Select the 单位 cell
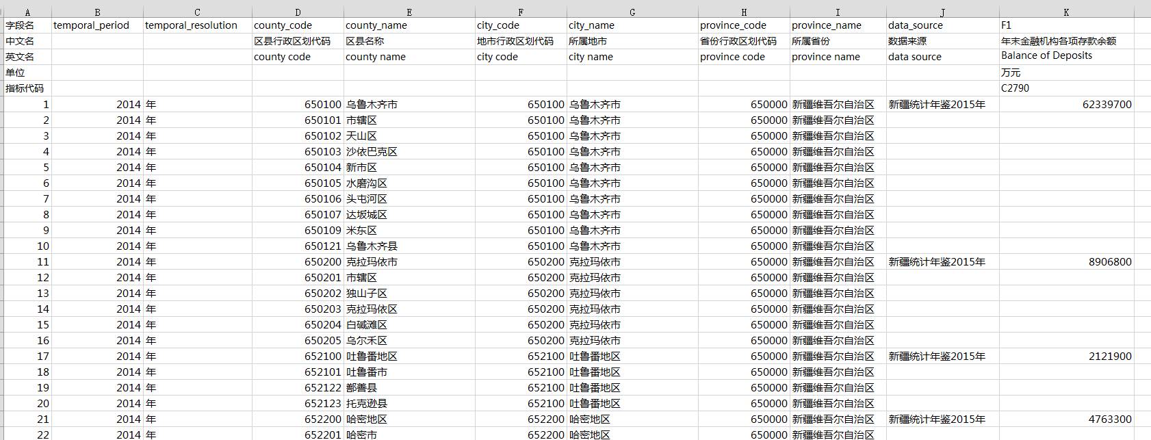1151x440 pixels. click(27, 73)
